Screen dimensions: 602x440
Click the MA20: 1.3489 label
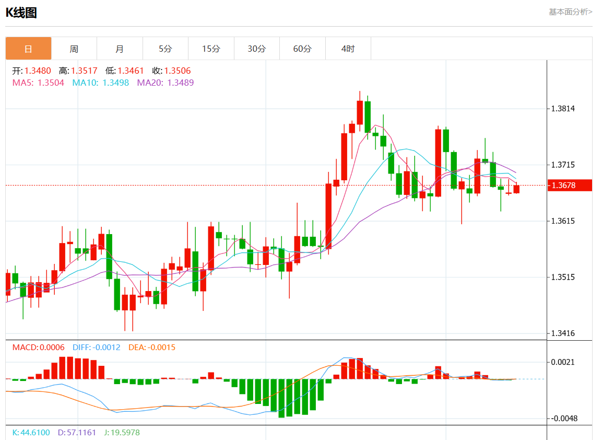[166, 83]
